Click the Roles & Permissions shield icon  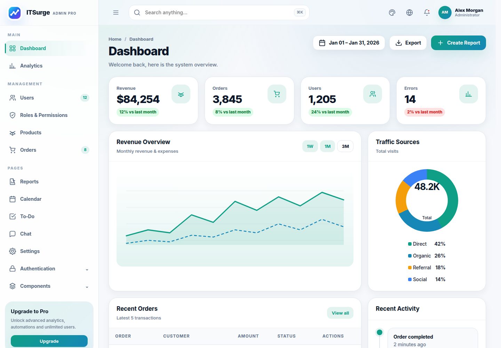pyautogui.click(x=13, y=115)
